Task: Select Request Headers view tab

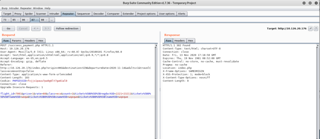Action: 30,41
